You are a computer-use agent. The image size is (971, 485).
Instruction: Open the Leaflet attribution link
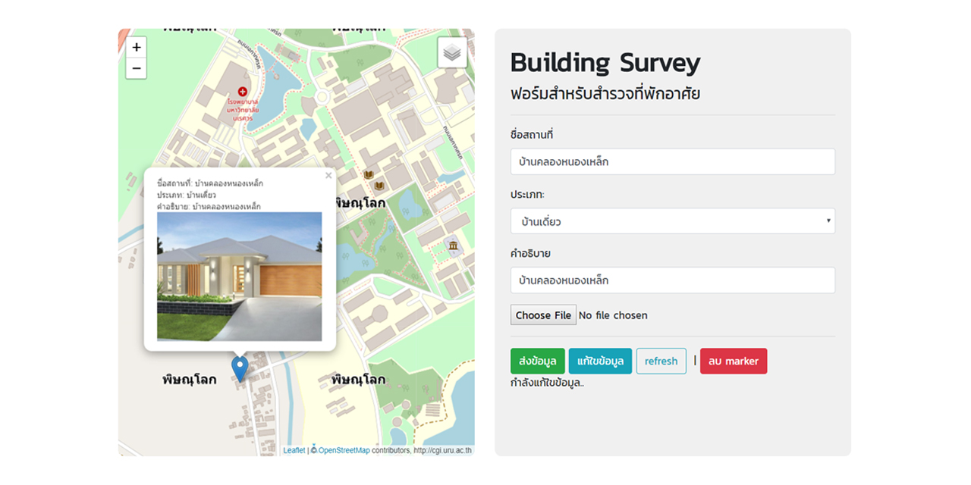pyautogui.click(x=294, y=450)
